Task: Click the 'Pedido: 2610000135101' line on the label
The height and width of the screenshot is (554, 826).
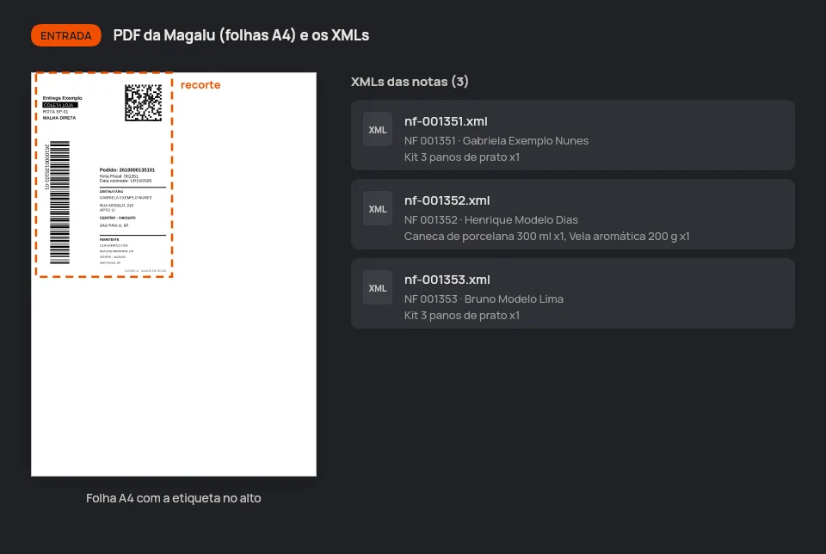Action: tap(127, 170)
